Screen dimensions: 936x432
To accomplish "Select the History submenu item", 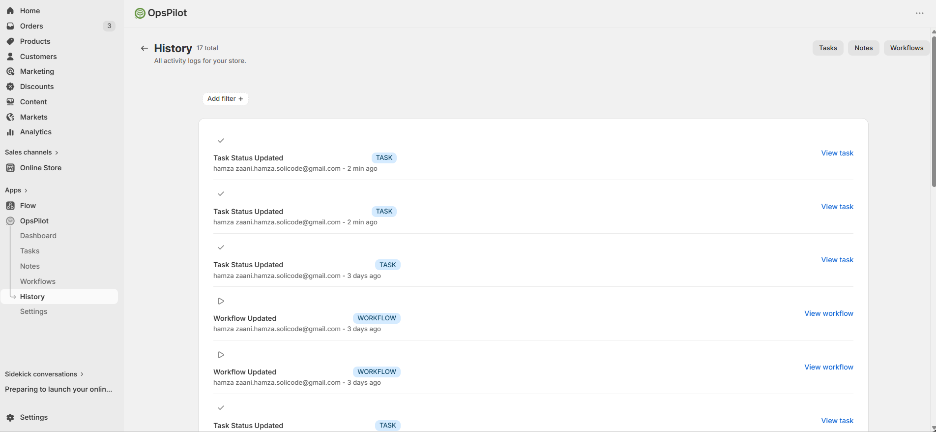I will click(x=59, y=297).
